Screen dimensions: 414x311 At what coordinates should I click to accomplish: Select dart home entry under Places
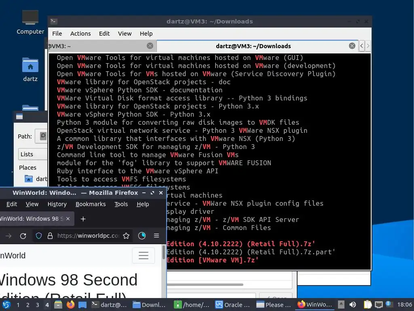point(36,179)
